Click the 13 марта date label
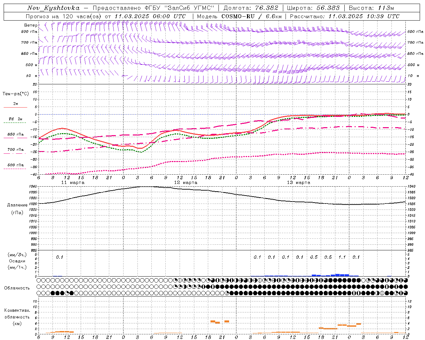This screenshot has height=340, width=425. pyautogui.click(x=298, y=183)
